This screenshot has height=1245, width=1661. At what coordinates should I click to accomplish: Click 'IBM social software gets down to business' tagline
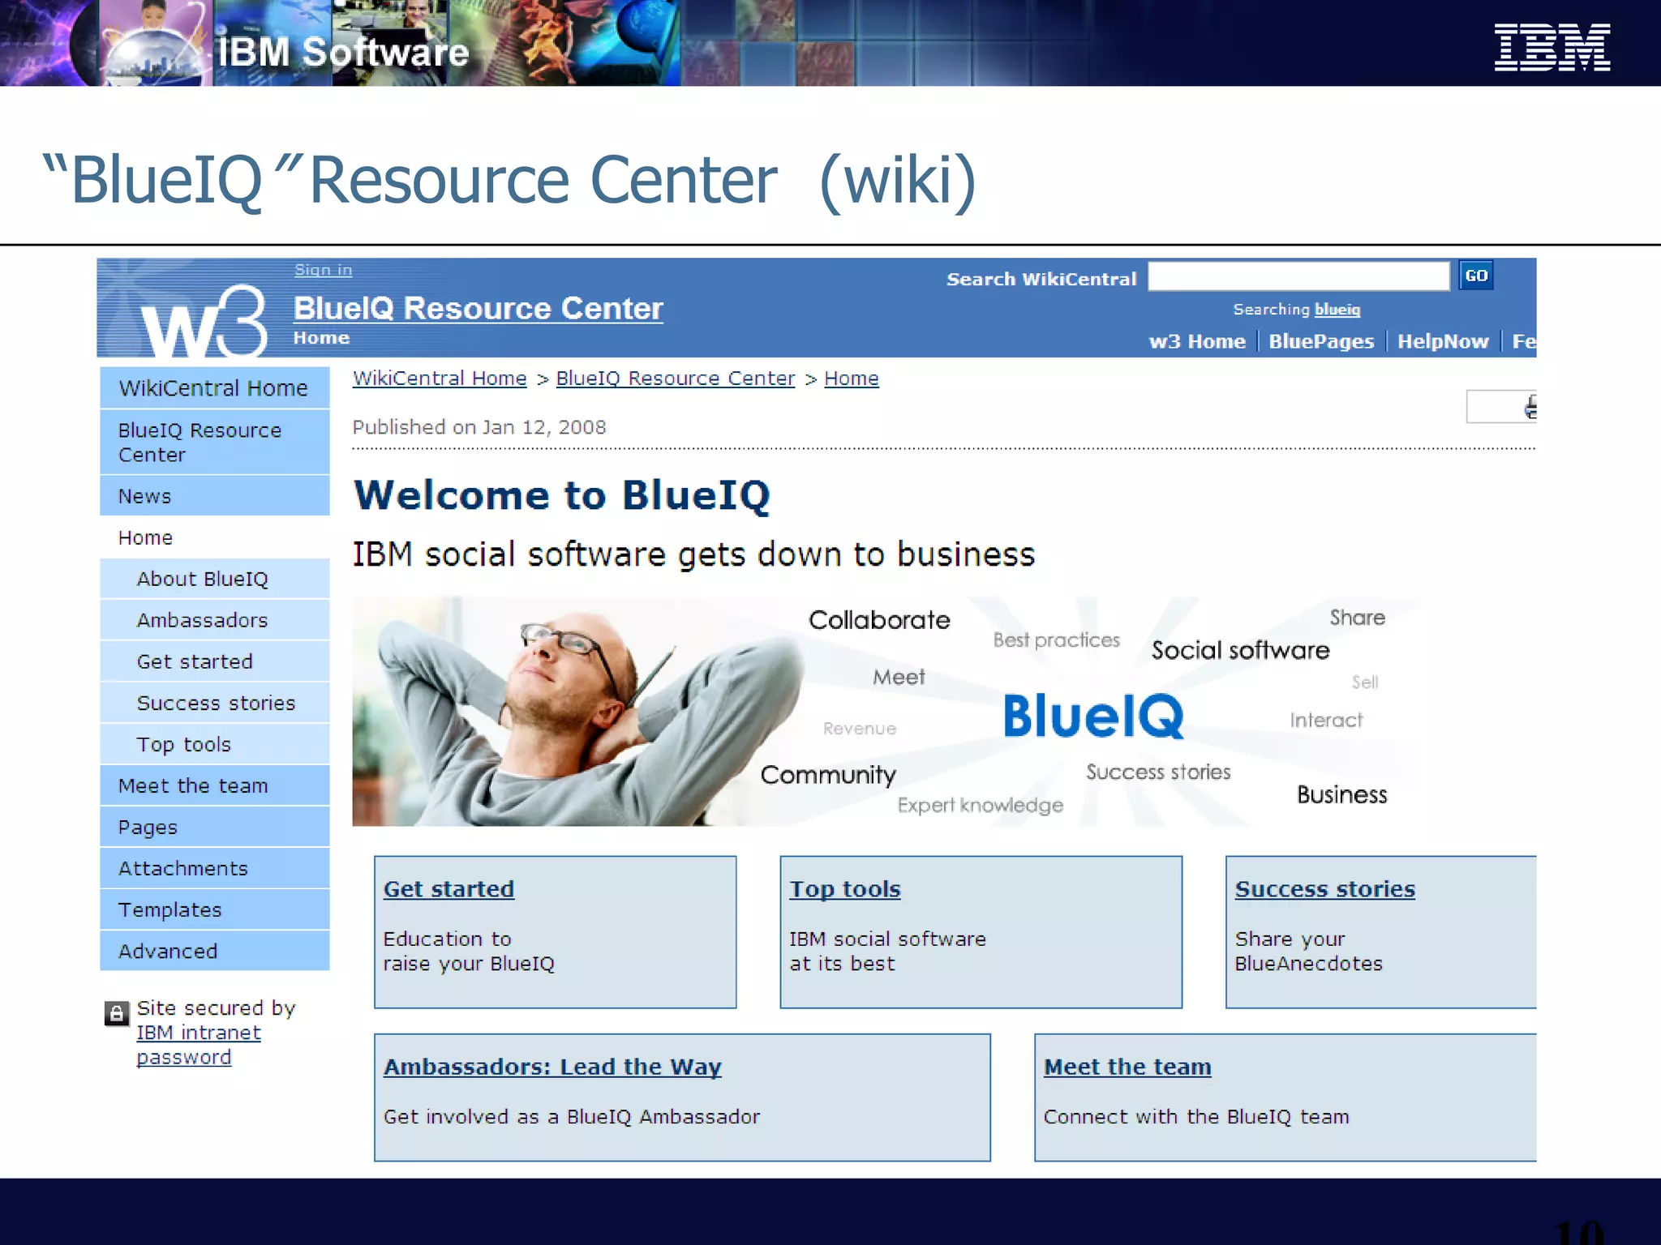coord(693,554)
